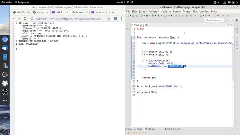Open the Project menu
Screen dimensions: 240x135
click(187, 12)
